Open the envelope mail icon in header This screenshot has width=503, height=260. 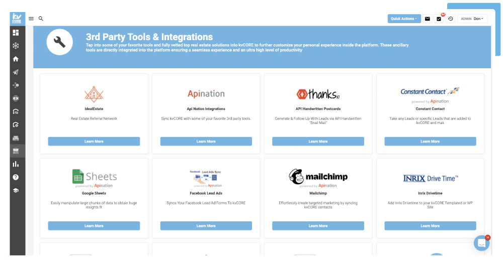point(427,19)
